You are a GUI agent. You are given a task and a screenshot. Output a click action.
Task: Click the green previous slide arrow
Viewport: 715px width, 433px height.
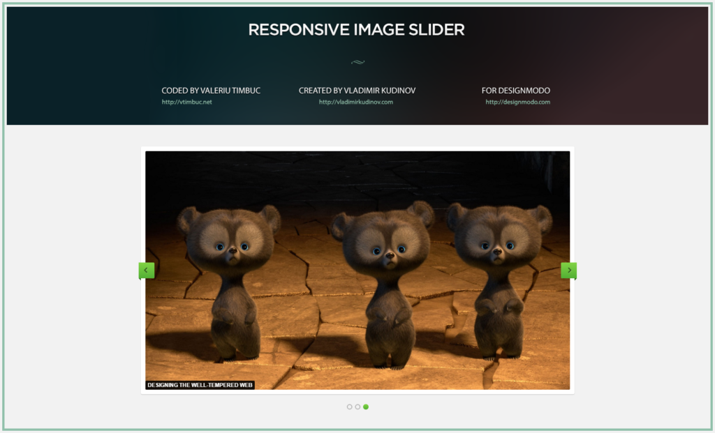point(147,271)
